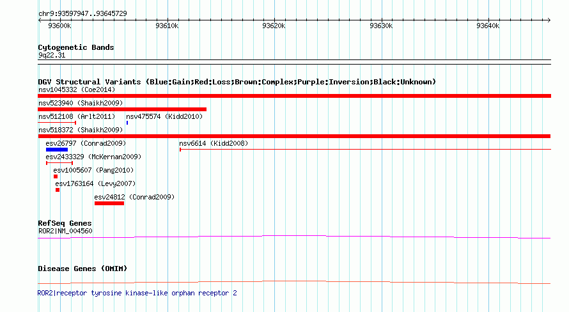
Task: Click the nsv518372 (Shaikh2009) red bar
Action: [294, 136]
